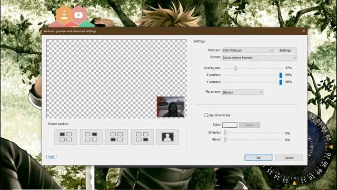
Task: Click the disabled Select color button
Action: click(x=250, y=125)
